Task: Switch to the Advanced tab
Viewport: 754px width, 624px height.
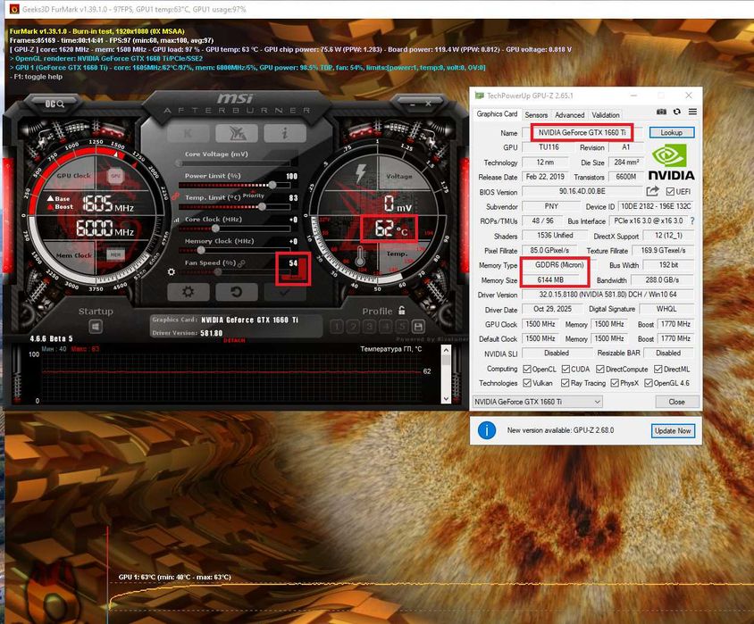Action: click(x=569, y=115)
